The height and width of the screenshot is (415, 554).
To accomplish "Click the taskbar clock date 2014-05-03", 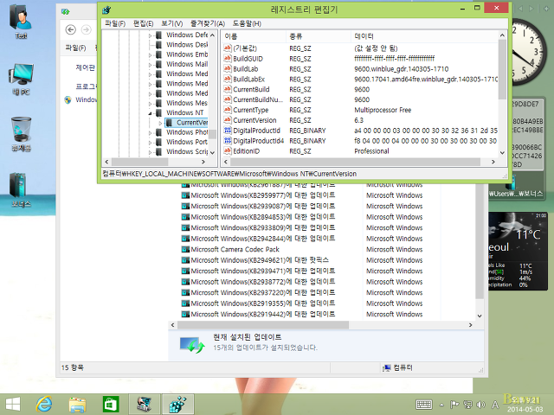I will [525, 409].
